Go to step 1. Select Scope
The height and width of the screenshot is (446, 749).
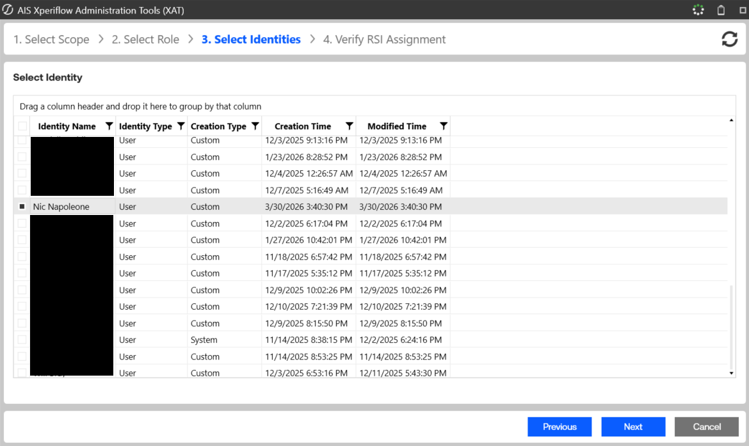(51, 39)
